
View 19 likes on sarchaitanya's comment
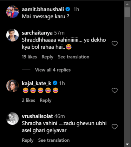tap(30, 57)
